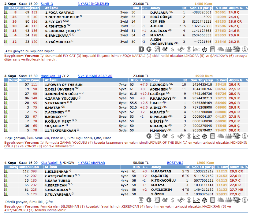
Task: Click the BOSTANLI link in race 4
Action: tap(175, 163)
